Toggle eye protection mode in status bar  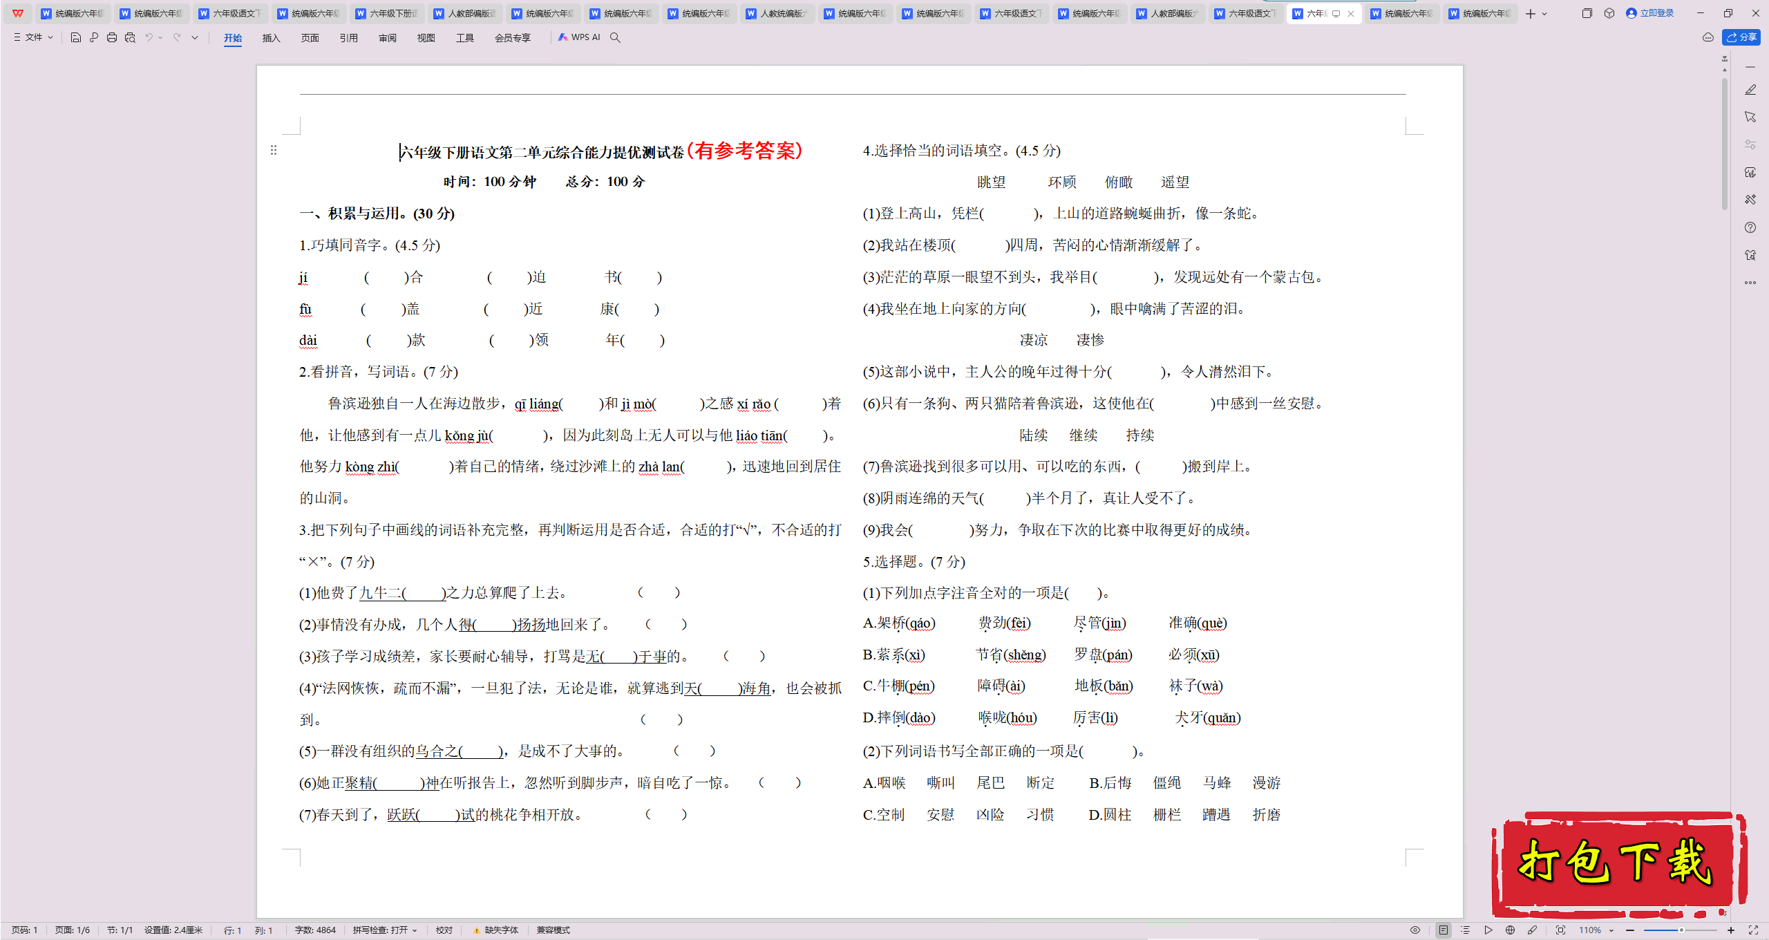point(1415,930)
